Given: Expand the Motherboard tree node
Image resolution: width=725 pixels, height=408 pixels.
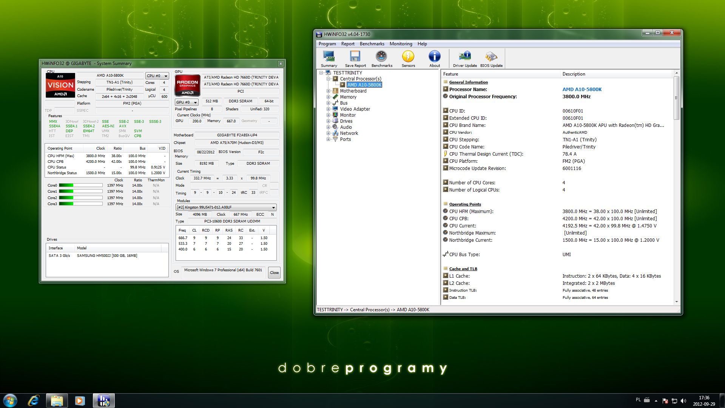Looking at the screenshot, I should pyautogui.click(x=329, y=91).
